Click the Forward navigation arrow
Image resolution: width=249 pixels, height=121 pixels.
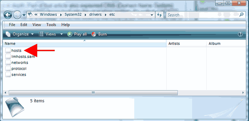(x=17, y=15)
